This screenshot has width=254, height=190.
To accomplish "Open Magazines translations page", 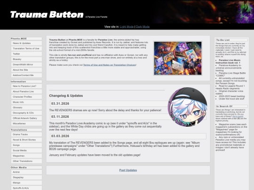I will (26, 156).
